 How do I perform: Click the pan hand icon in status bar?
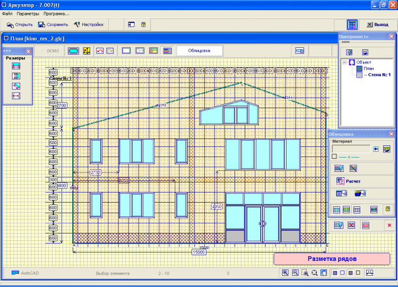(324, 273)
